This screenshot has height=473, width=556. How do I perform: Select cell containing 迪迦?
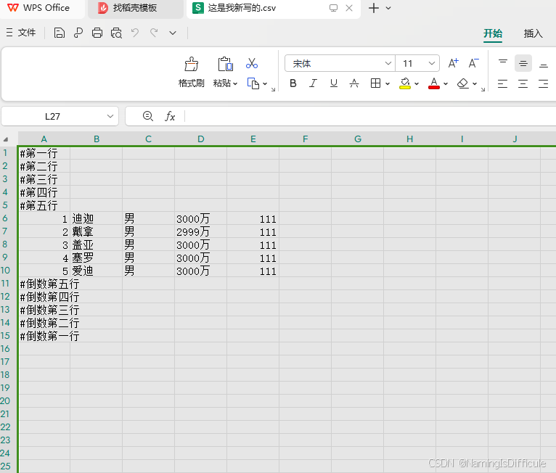(x=96, y=218)
